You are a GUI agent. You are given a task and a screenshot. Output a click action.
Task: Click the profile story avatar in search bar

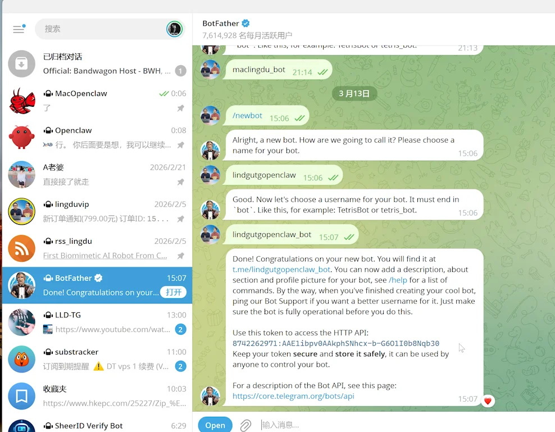click(x=174, y=29)
